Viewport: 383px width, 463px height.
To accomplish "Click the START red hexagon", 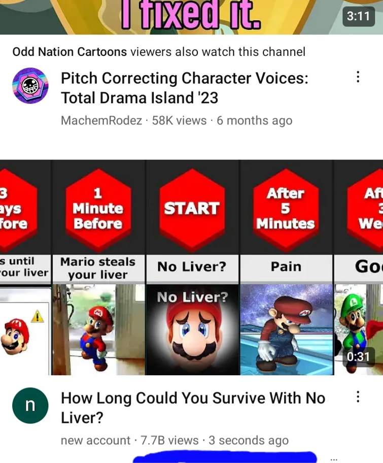I will [x=192, y=208].
